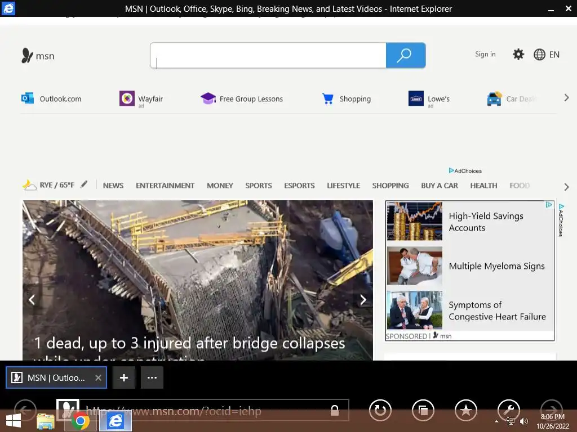Click the elderly couple ad thumbnail

tap(414, 310)
